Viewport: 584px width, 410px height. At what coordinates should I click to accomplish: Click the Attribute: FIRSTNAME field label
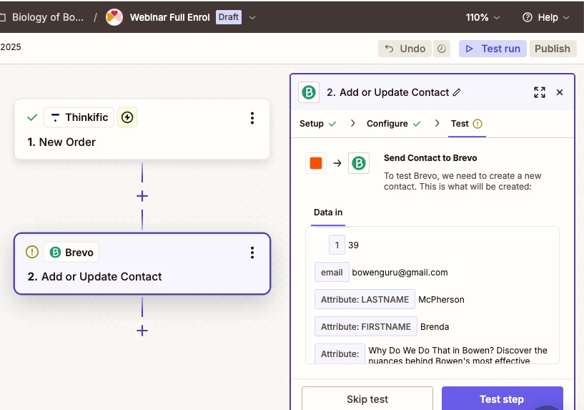tap(366, 326)
